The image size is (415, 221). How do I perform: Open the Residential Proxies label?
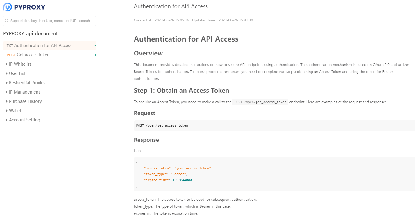[x=27, y=83]
